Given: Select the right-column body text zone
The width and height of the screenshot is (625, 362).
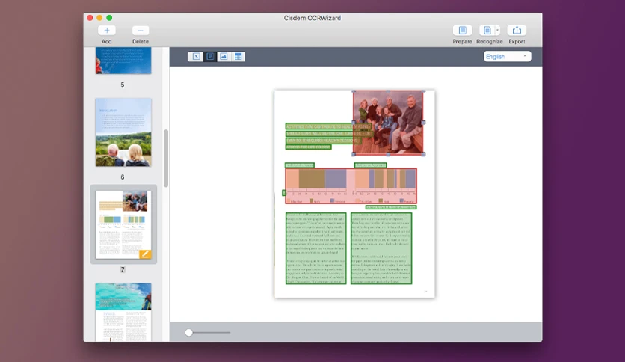Looking at the screenshot, I should [381, 248].
